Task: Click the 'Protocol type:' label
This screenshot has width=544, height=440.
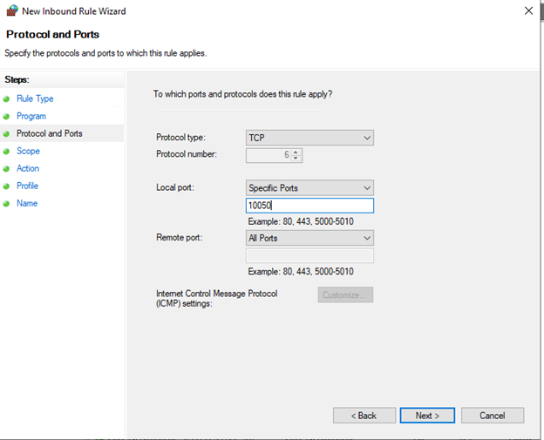Action: 180,138
